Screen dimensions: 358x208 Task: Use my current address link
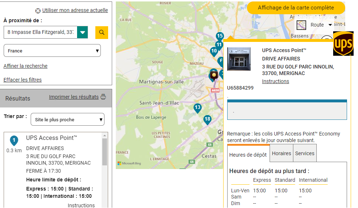[x=75, y=10]
